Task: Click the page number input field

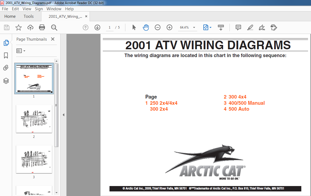Action: coord(109,27)
